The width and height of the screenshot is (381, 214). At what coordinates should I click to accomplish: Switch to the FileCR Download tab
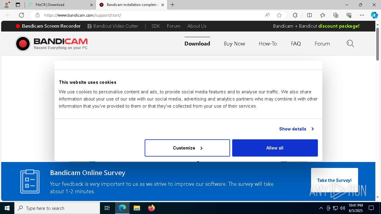pos(60,5)
